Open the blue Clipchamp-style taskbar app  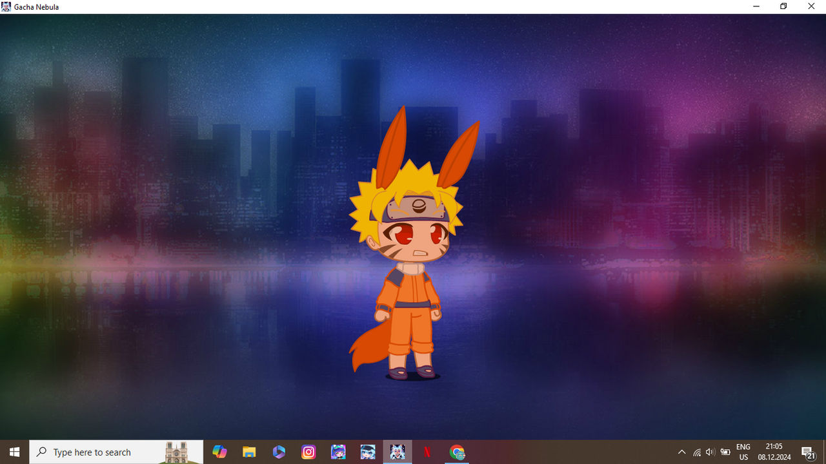pyautogui.click(x=279, y=452)
